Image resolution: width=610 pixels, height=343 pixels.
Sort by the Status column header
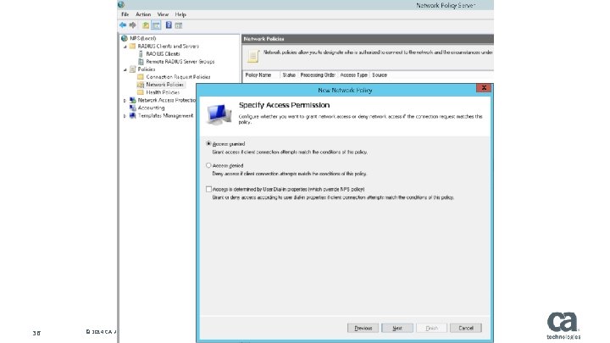tap(289, 75)
